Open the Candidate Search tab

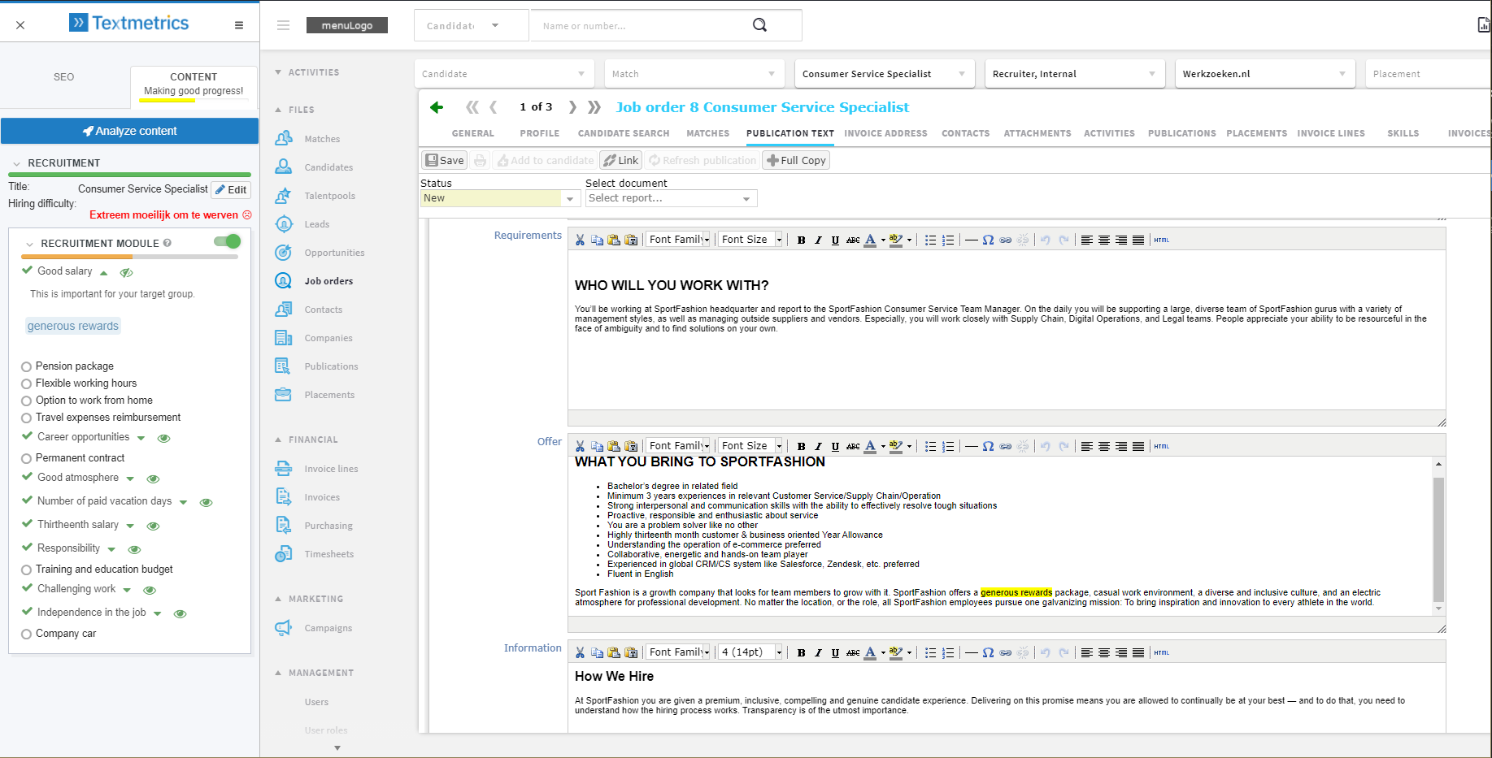(624, 133)
